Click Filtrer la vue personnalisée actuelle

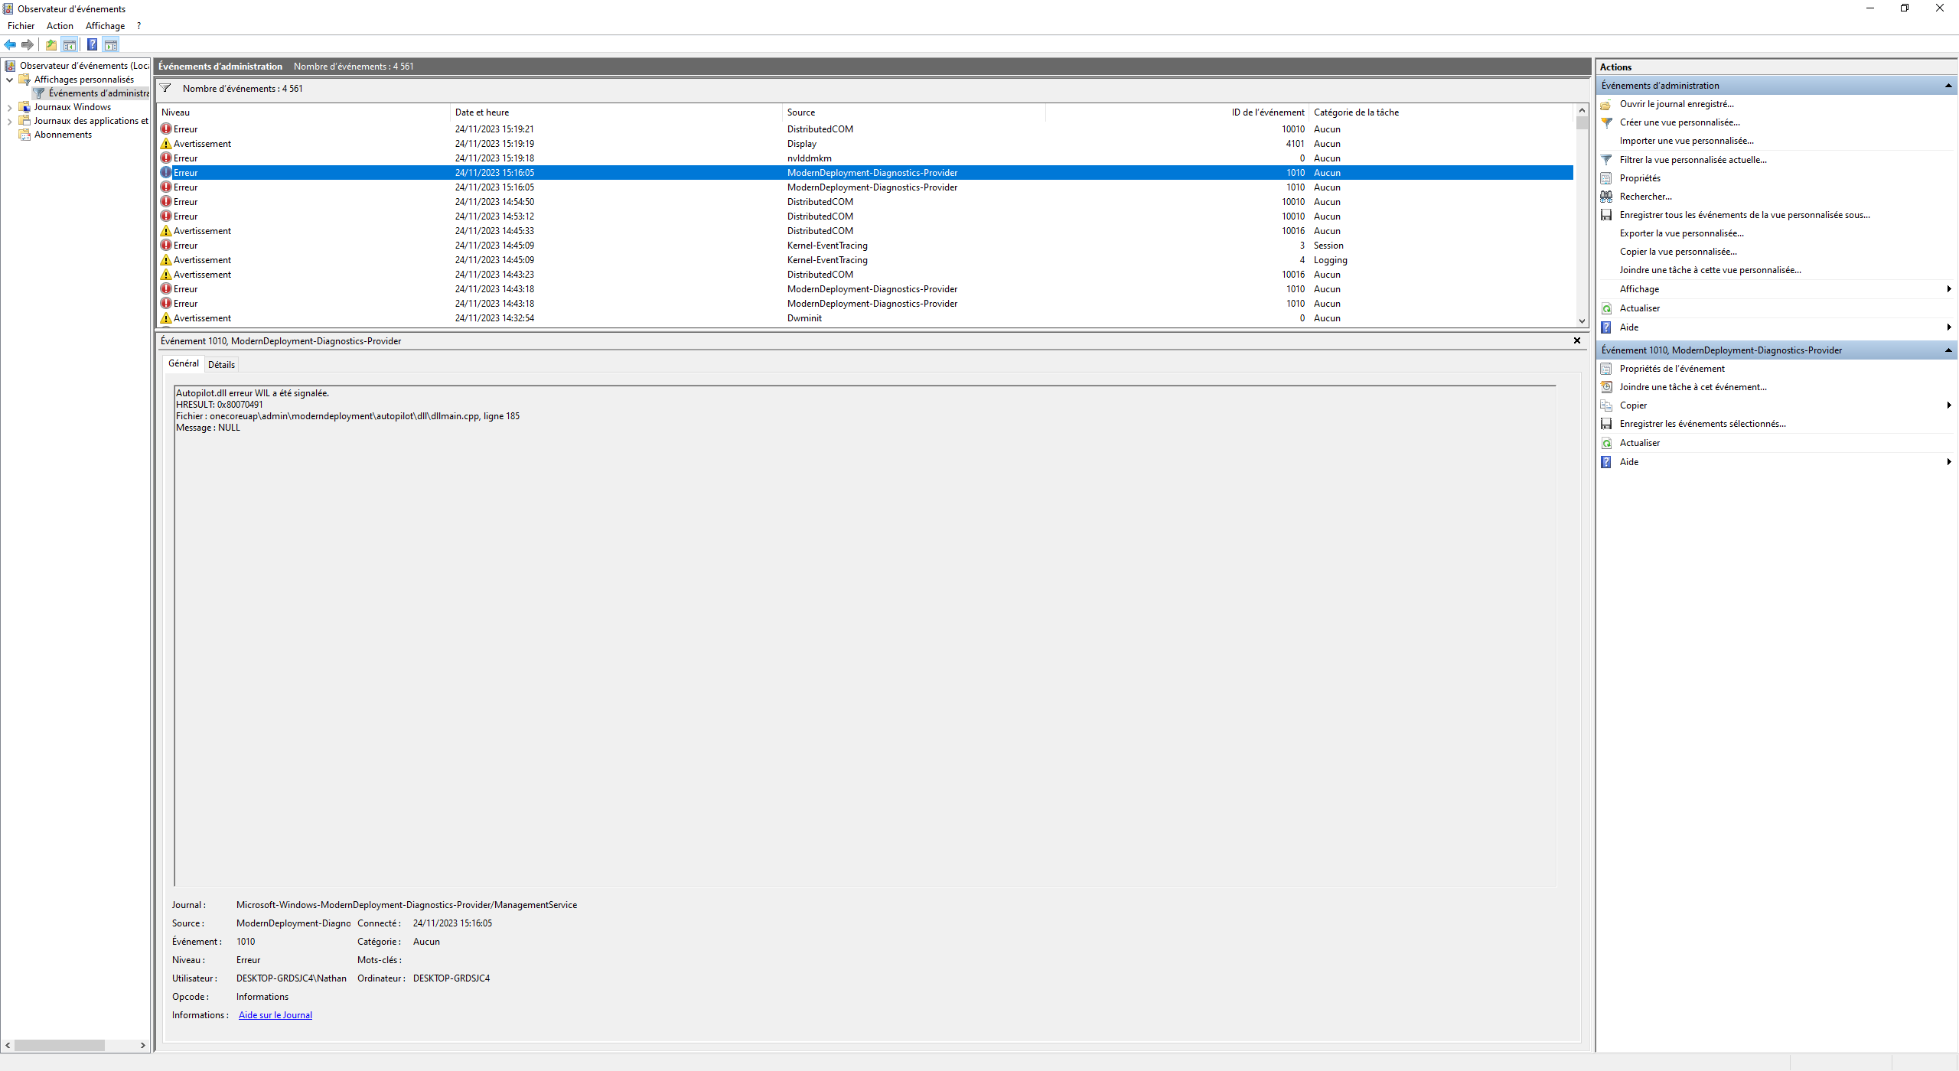[x=1693, y=160]
